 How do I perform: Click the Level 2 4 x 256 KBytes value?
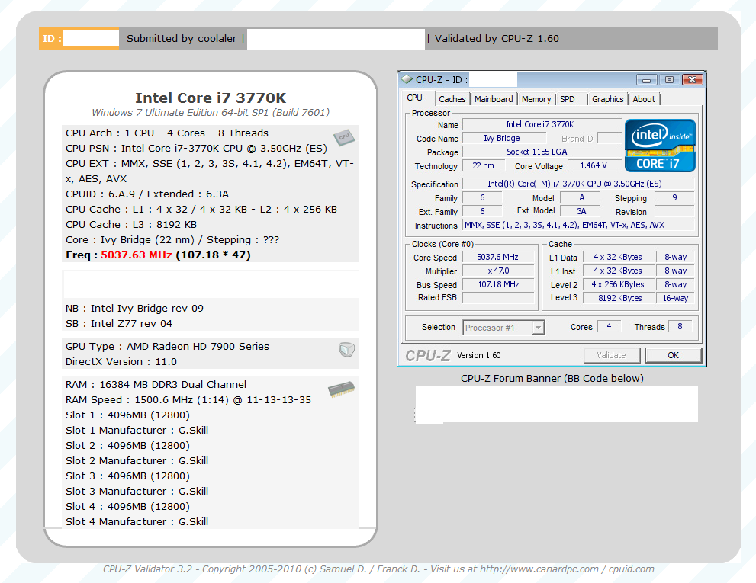[618, 285]
